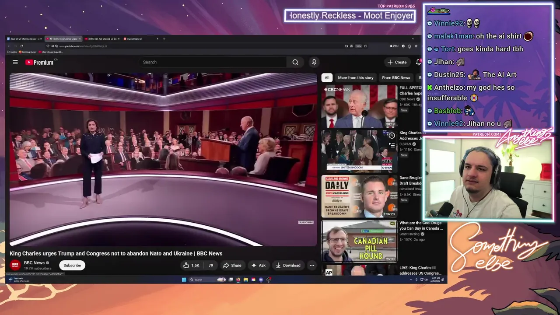Screen dimensions: 560x315
Task: Start voice search with microphone icon
Action: [x=314, y=62]
